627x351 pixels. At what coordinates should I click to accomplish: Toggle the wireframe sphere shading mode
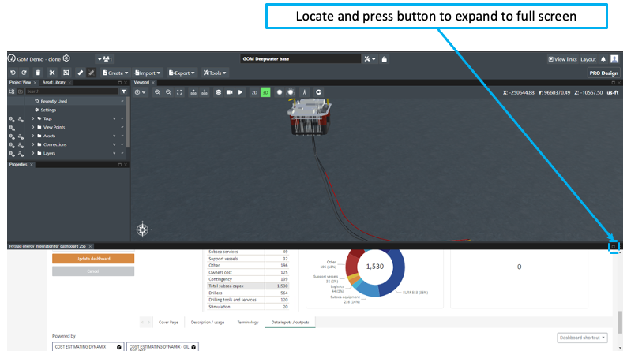tap(291, 92)
